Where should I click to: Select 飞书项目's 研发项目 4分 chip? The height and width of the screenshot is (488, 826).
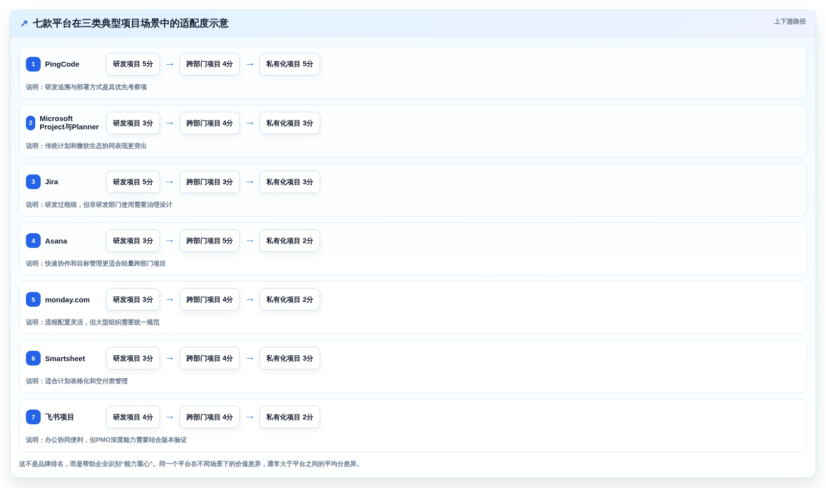coord(133,417)
